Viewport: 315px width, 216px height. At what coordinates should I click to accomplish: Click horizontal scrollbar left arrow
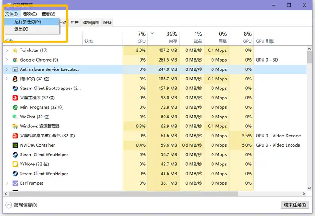click(6, 194)
